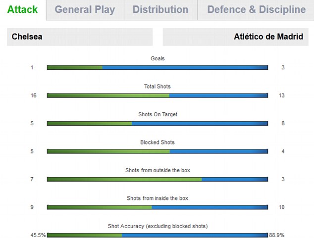Switch to the Distribution tab
Image resolution: width=314 pixels, height=240 pixels.
pos(160,9)
